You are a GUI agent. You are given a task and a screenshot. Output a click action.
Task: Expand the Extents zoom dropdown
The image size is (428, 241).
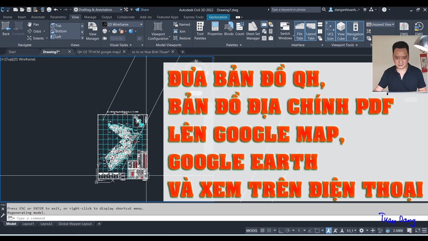(46, 38)
